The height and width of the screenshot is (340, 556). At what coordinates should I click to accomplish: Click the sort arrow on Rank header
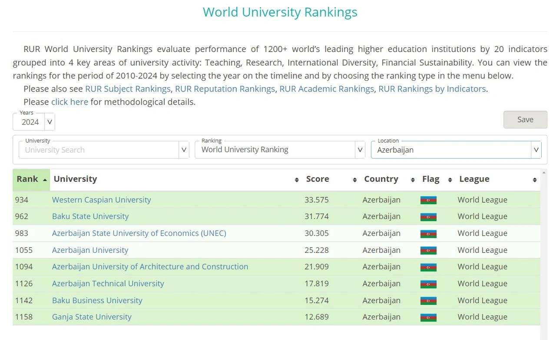pyautogui.click(x=45, y=180)
